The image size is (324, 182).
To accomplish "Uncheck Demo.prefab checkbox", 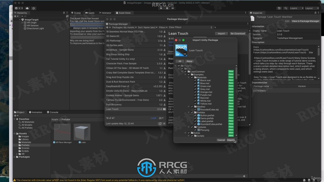I will point(195,118).
